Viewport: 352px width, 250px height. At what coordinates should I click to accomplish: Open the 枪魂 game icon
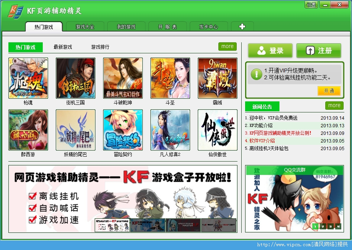coord(28,78)
